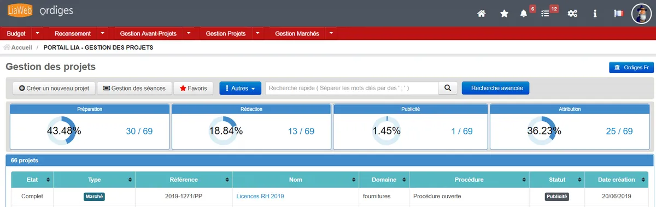
Task: Open Gestion des séances
Action: coord(134,88)
